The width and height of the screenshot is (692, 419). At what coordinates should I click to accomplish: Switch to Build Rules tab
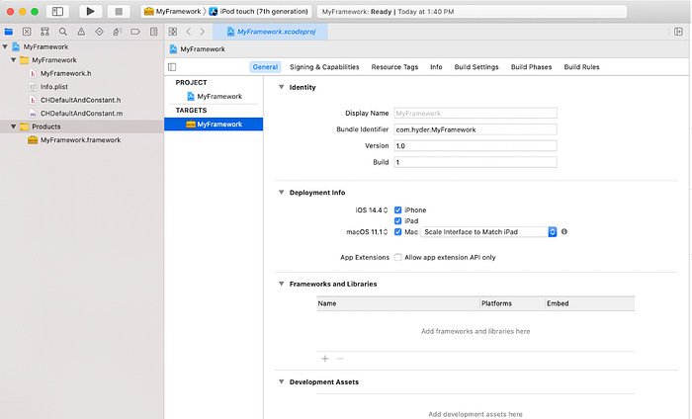(x=581, y=67)
